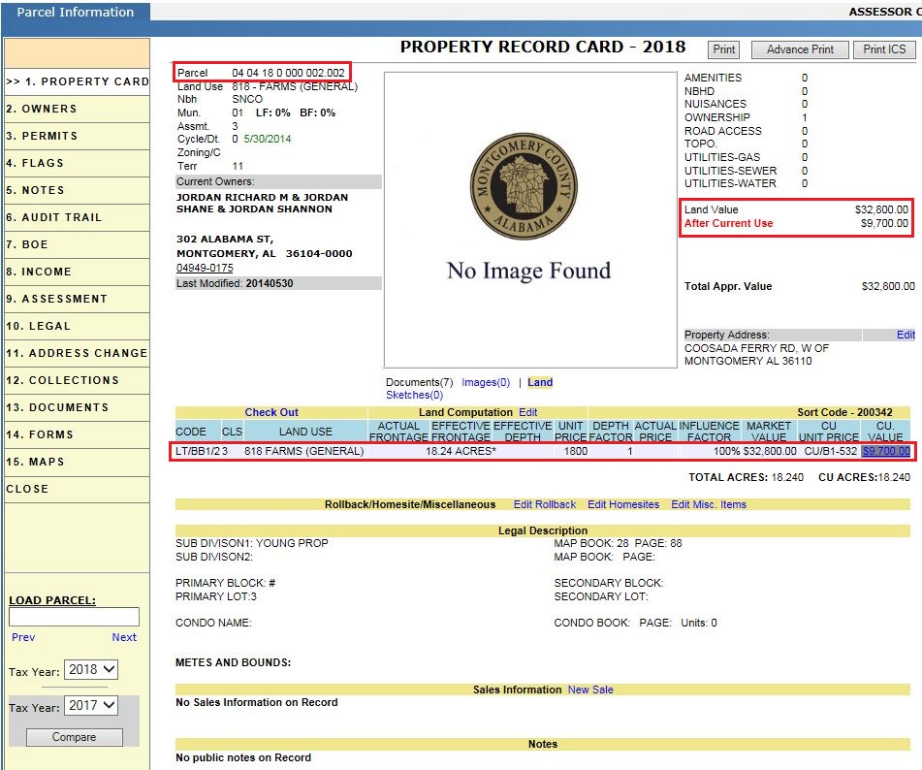Open the Notes section in the sidebar
922x770 pixels.
point(77,190)
